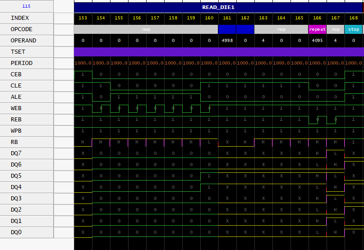
Task: Select index column 168
Action: coord(354,18)
